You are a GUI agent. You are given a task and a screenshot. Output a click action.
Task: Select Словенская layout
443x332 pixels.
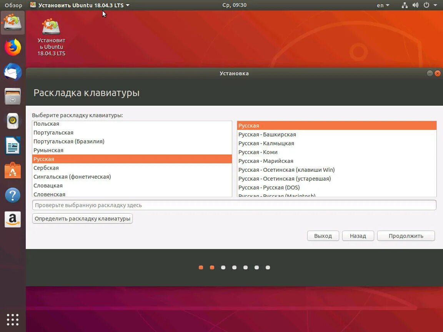132,194
